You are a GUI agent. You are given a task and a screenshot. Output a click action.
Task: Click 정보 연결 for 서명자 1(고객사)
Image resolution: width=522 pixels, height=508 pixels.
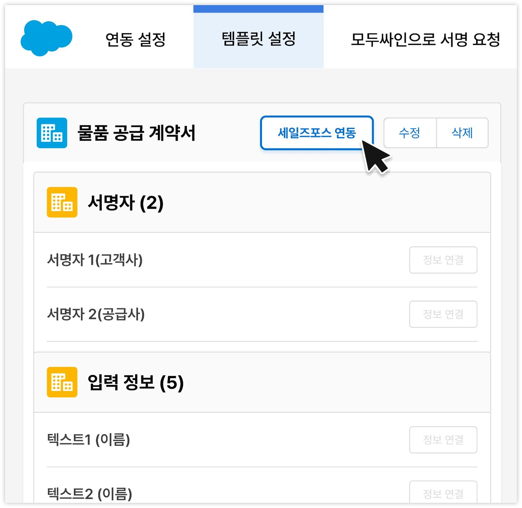443,260
